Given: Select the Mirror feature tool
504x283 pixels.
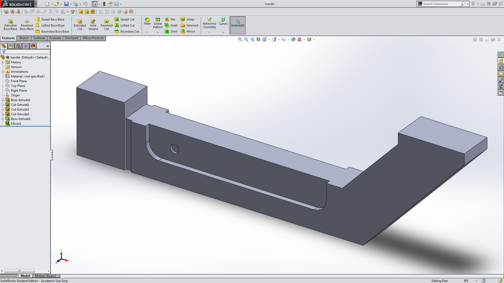Looking at the screenshot, I should (x=188, y=32).
